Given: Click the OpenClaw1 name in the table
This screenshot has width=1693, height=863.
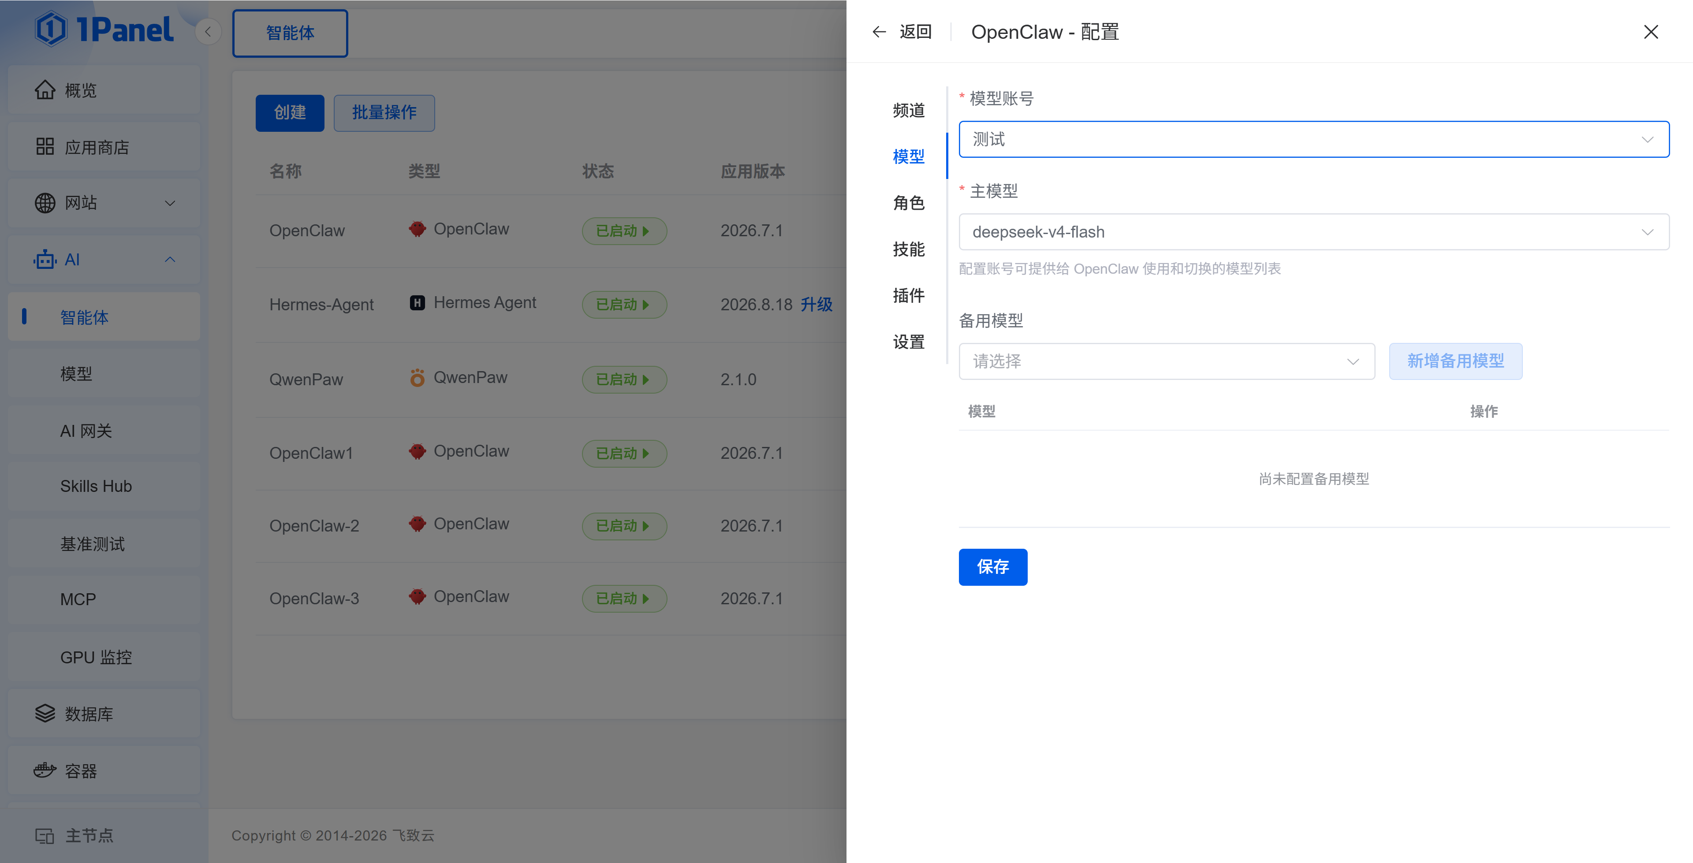Looking at the screenshot, I should (312, 454).
